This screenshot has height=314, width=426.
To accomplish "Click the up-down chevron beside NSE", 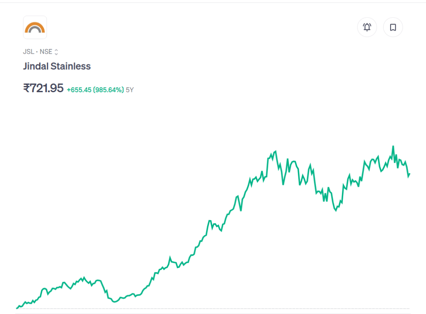I will pyautogui.click(x=56, y=52).
